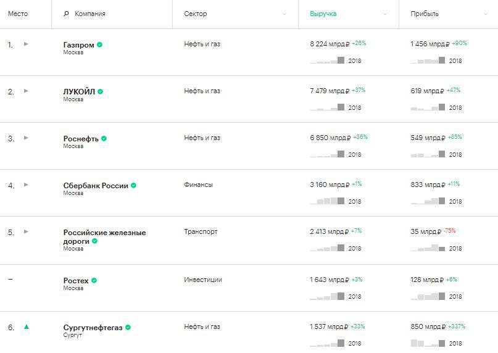This screenshot has height=353, width=498.
Task: Click Gazprom's green verified checkmark badge
Action: [100, 45]
